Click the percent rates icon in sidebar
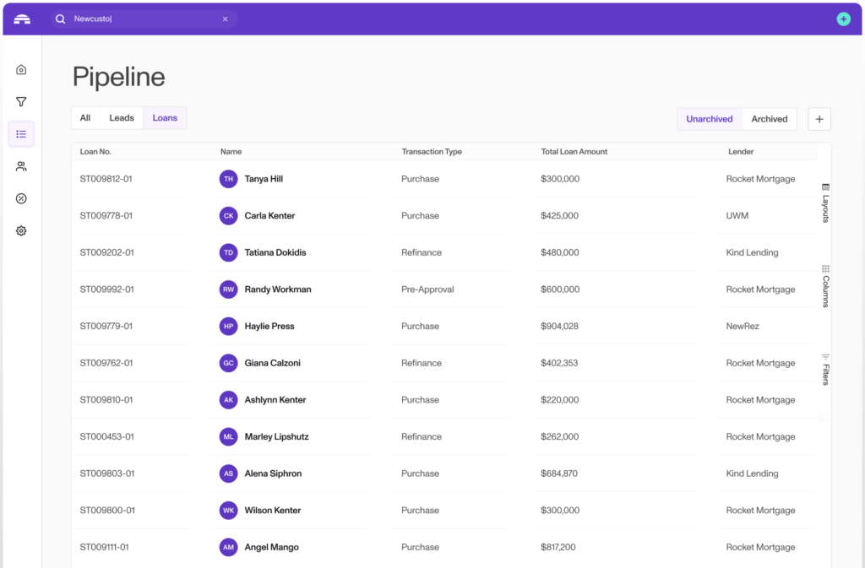Screen dimensions: 865x568 point(21,199)
